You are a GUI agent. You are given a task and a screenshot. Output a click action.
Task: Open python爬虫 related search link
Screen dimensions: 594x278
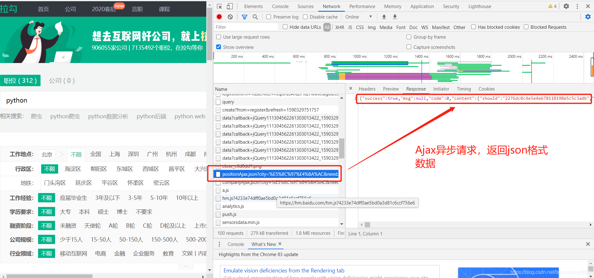coord(65,116)
